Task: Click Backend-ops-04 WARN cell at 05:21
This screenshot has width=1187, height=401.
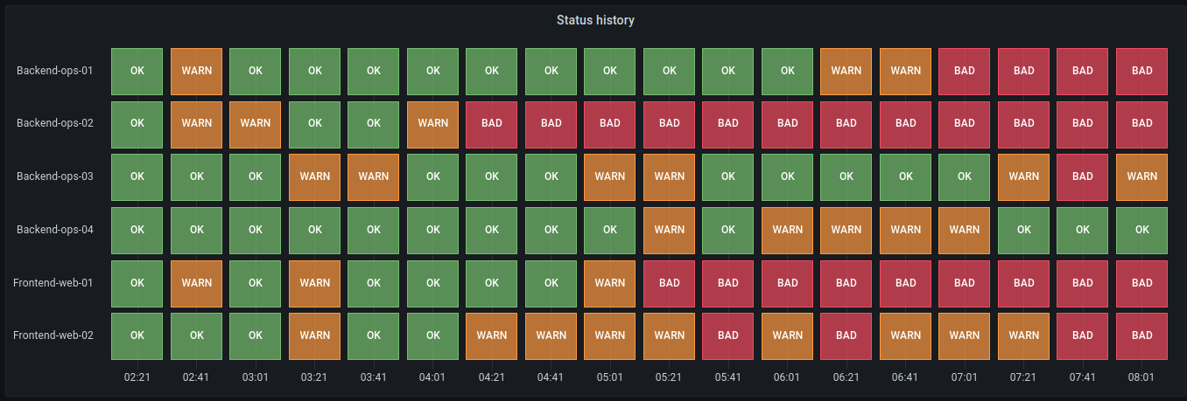Action: (x=669, y=230)
